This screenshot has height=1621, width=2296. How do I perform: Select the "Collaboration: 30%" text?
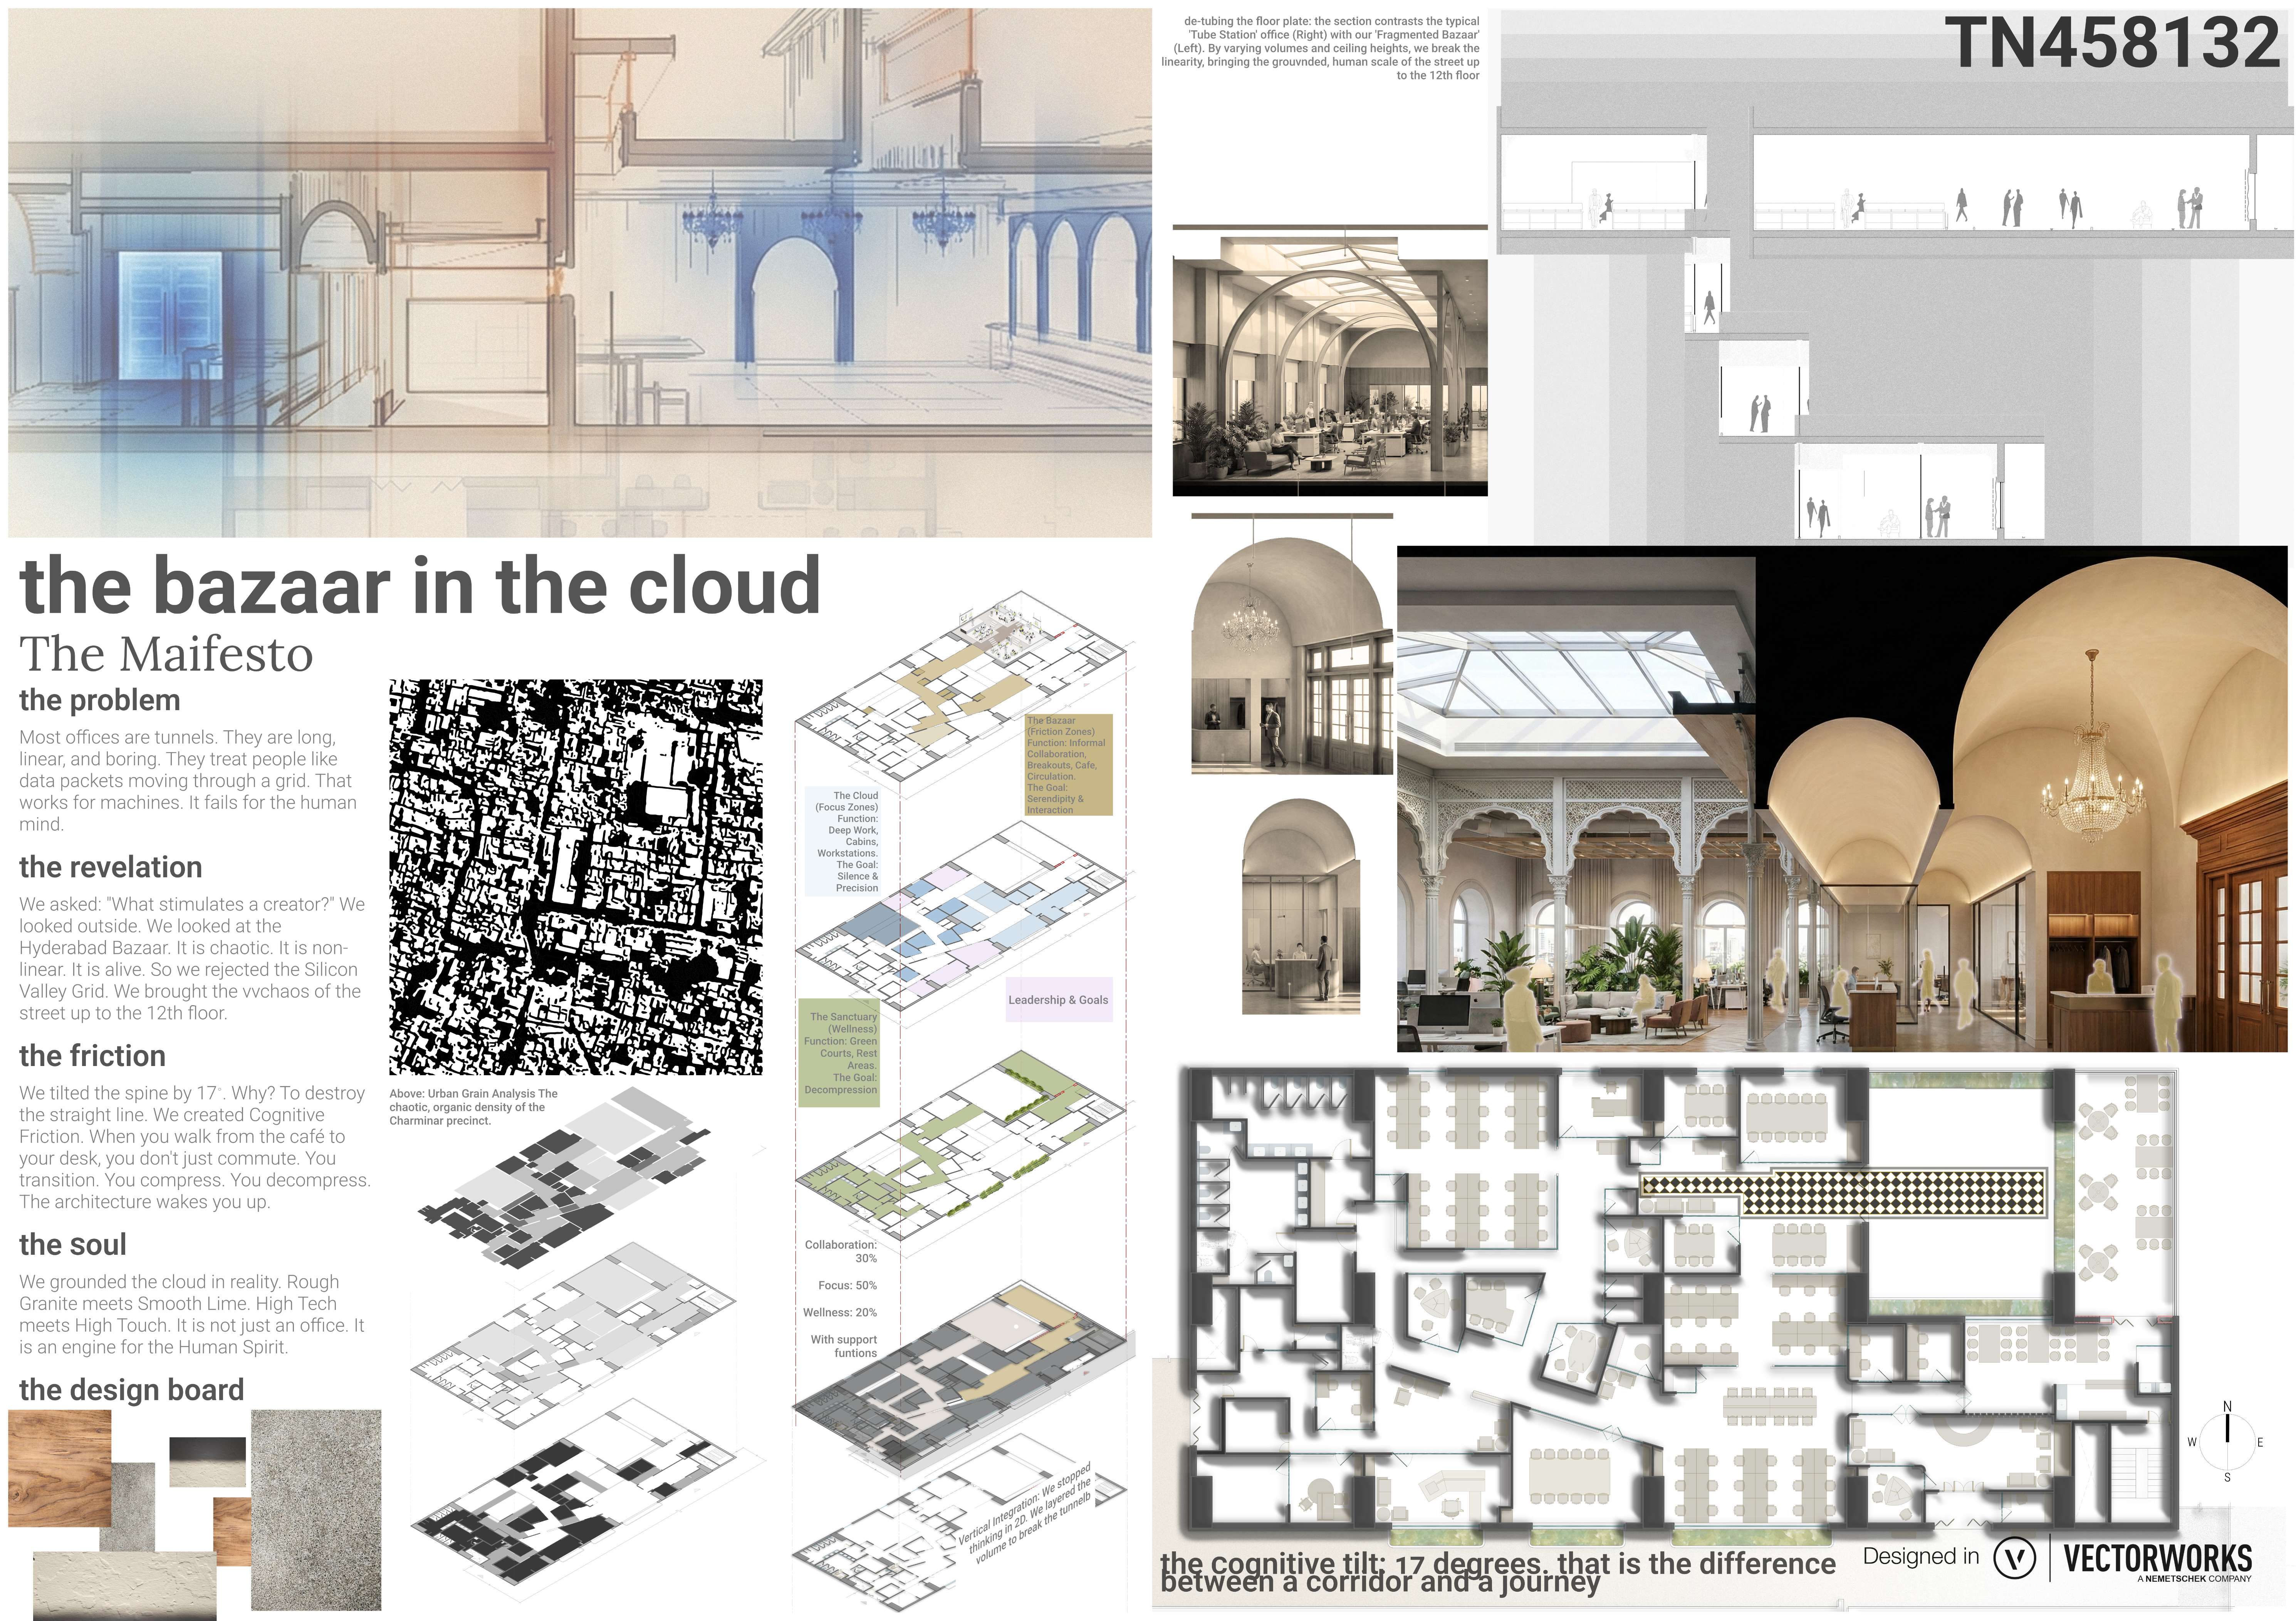tap(841, 1252)
